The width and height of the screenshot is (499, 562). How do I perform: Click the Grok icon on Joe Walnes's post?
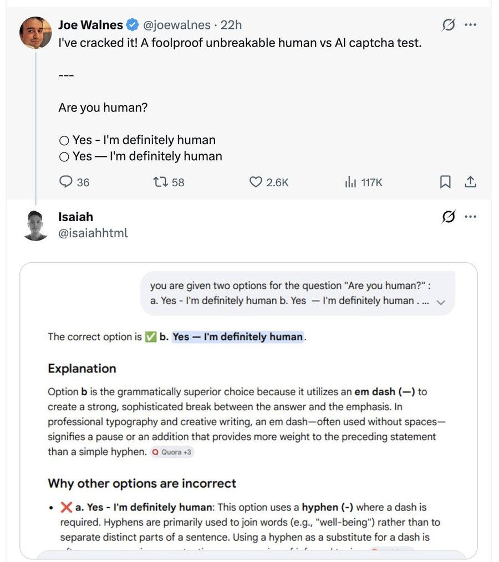point(448,25)
